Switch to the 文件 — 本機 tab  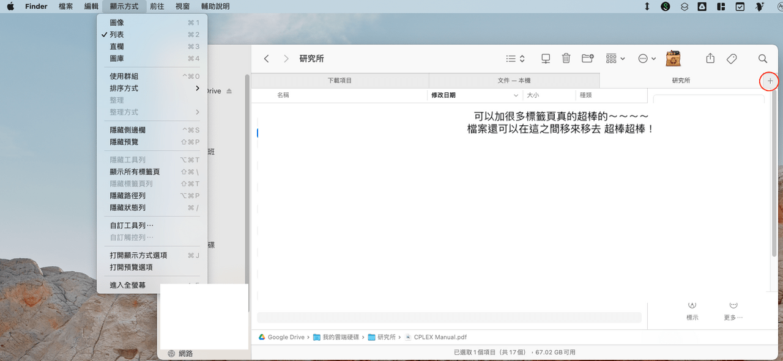[514, 81]
